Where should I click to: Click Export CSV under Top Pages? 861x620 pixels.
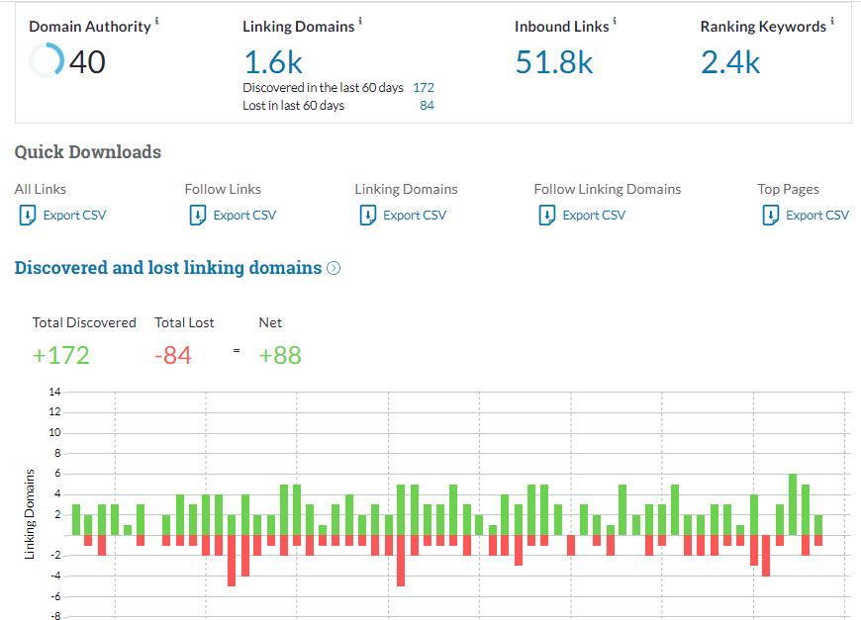(x=817, y=215)
